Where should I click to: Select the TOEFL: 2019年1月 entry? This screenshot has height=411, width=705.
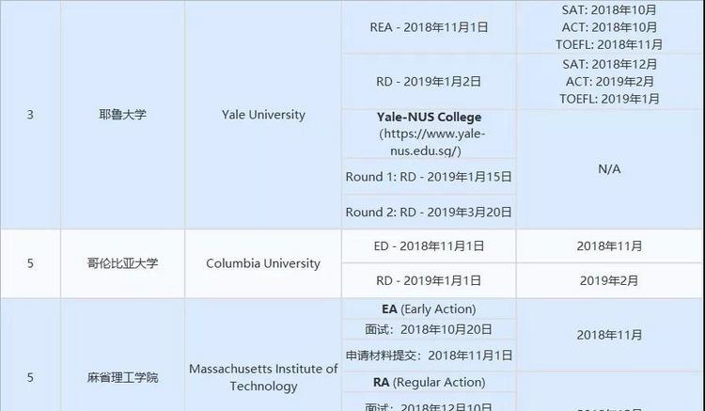610,99
